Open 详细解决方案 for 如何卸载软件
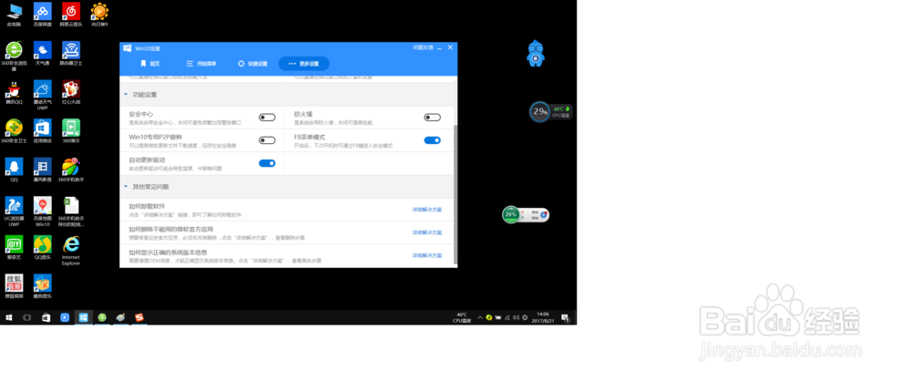Screen dimensions: 911x381 pos(427,210)
